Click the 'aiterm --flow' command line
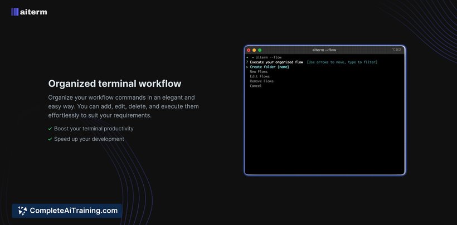457x225 pixels. coord(269,57)
